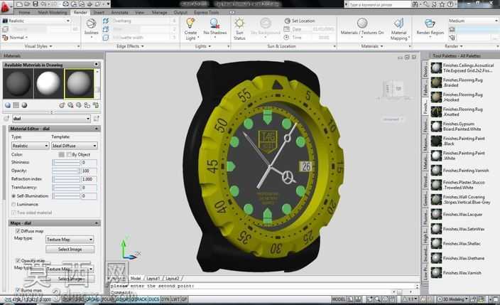The height and width of the screenshot is (305, 500).
Task: Uncheck the Bump map checkbox
Action: click(18, 290)
